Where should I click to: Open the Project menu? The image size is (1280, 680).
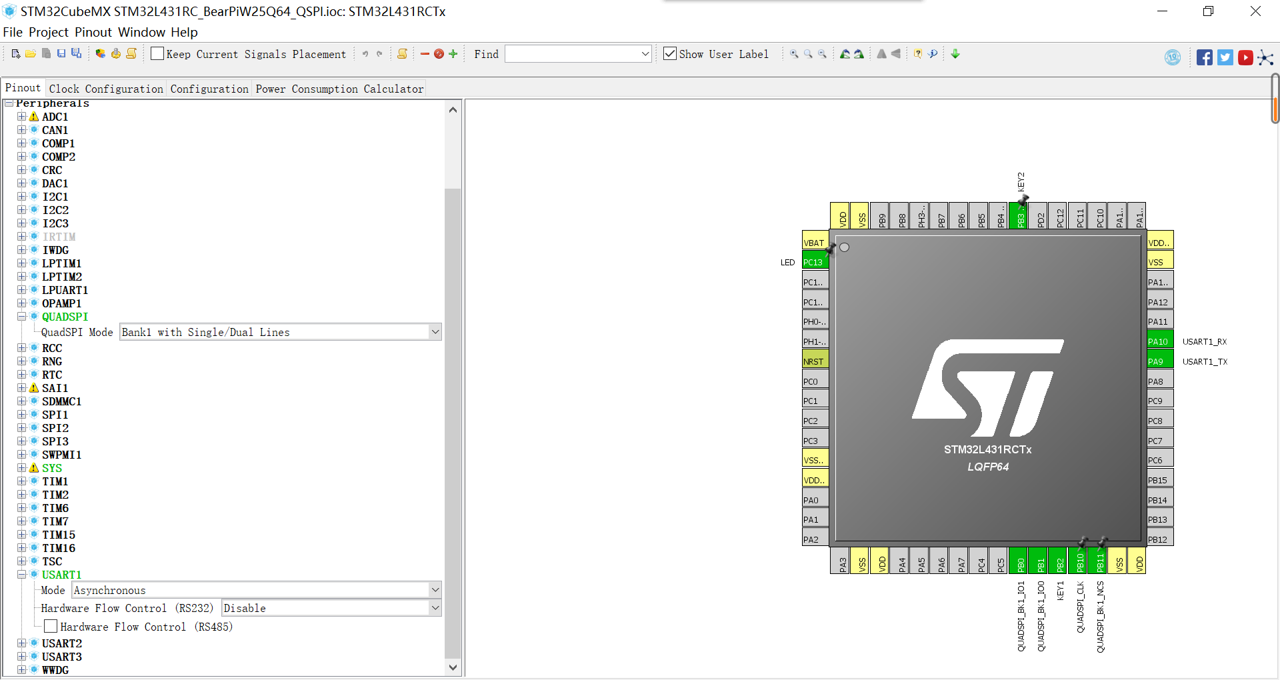click(x=49, y=32)
